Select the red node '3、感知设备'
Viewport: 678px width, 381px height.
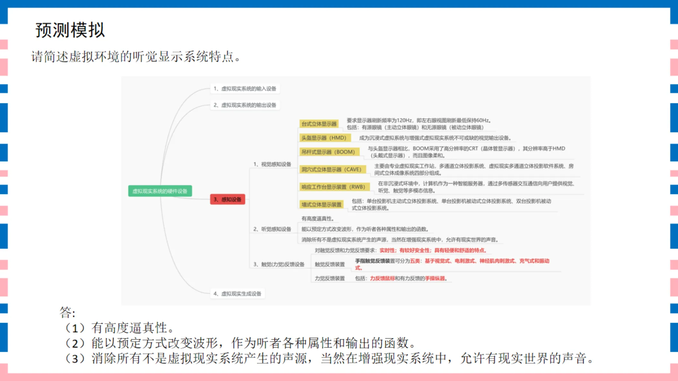pos(228,199)
